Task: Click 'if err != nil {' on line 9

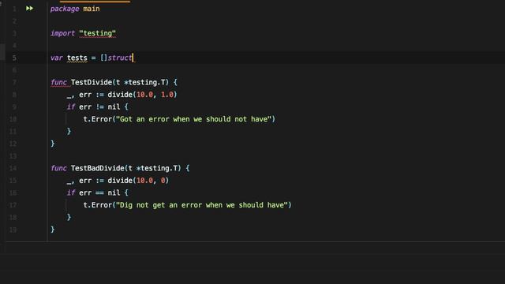Action: click(97, 107)
